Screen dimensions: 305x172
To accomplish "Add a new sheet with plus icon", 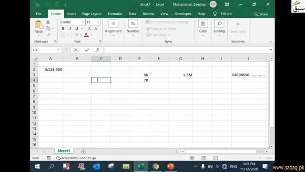I will [x=84, y=151].
